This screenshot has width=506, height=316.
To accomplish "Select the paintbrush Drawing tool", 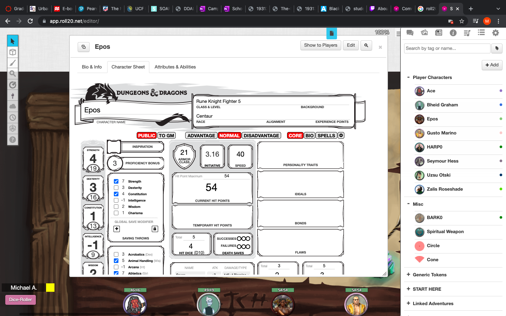I will click(x=13, y=63).
